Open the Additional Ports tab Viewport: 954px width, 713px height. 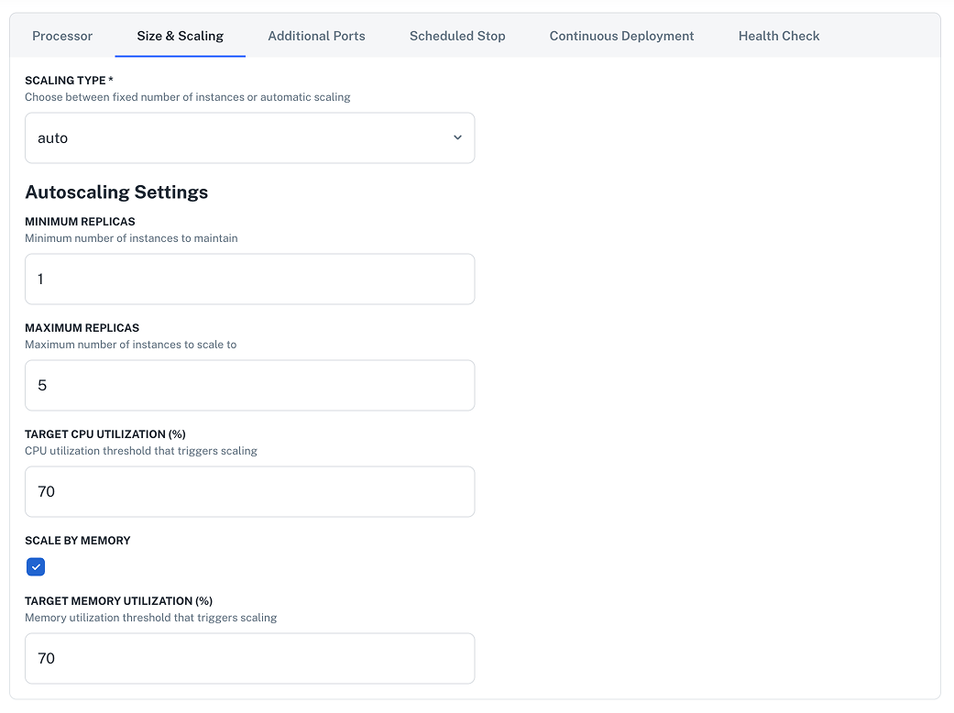coord(316,36)
